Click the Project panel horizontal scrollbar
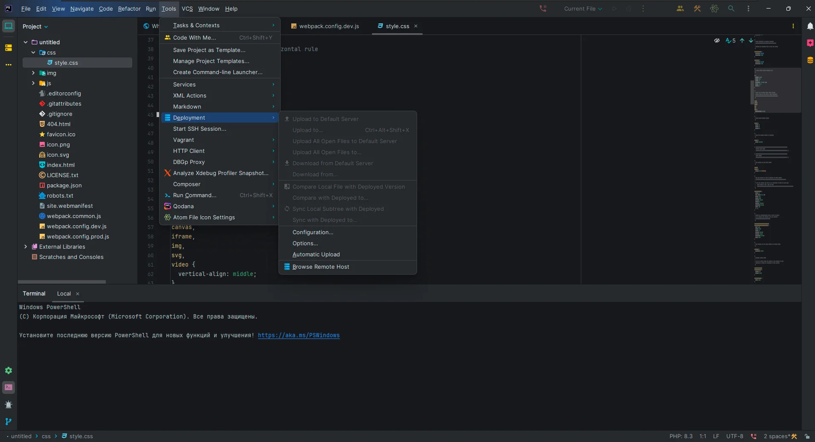 point(62,282)
